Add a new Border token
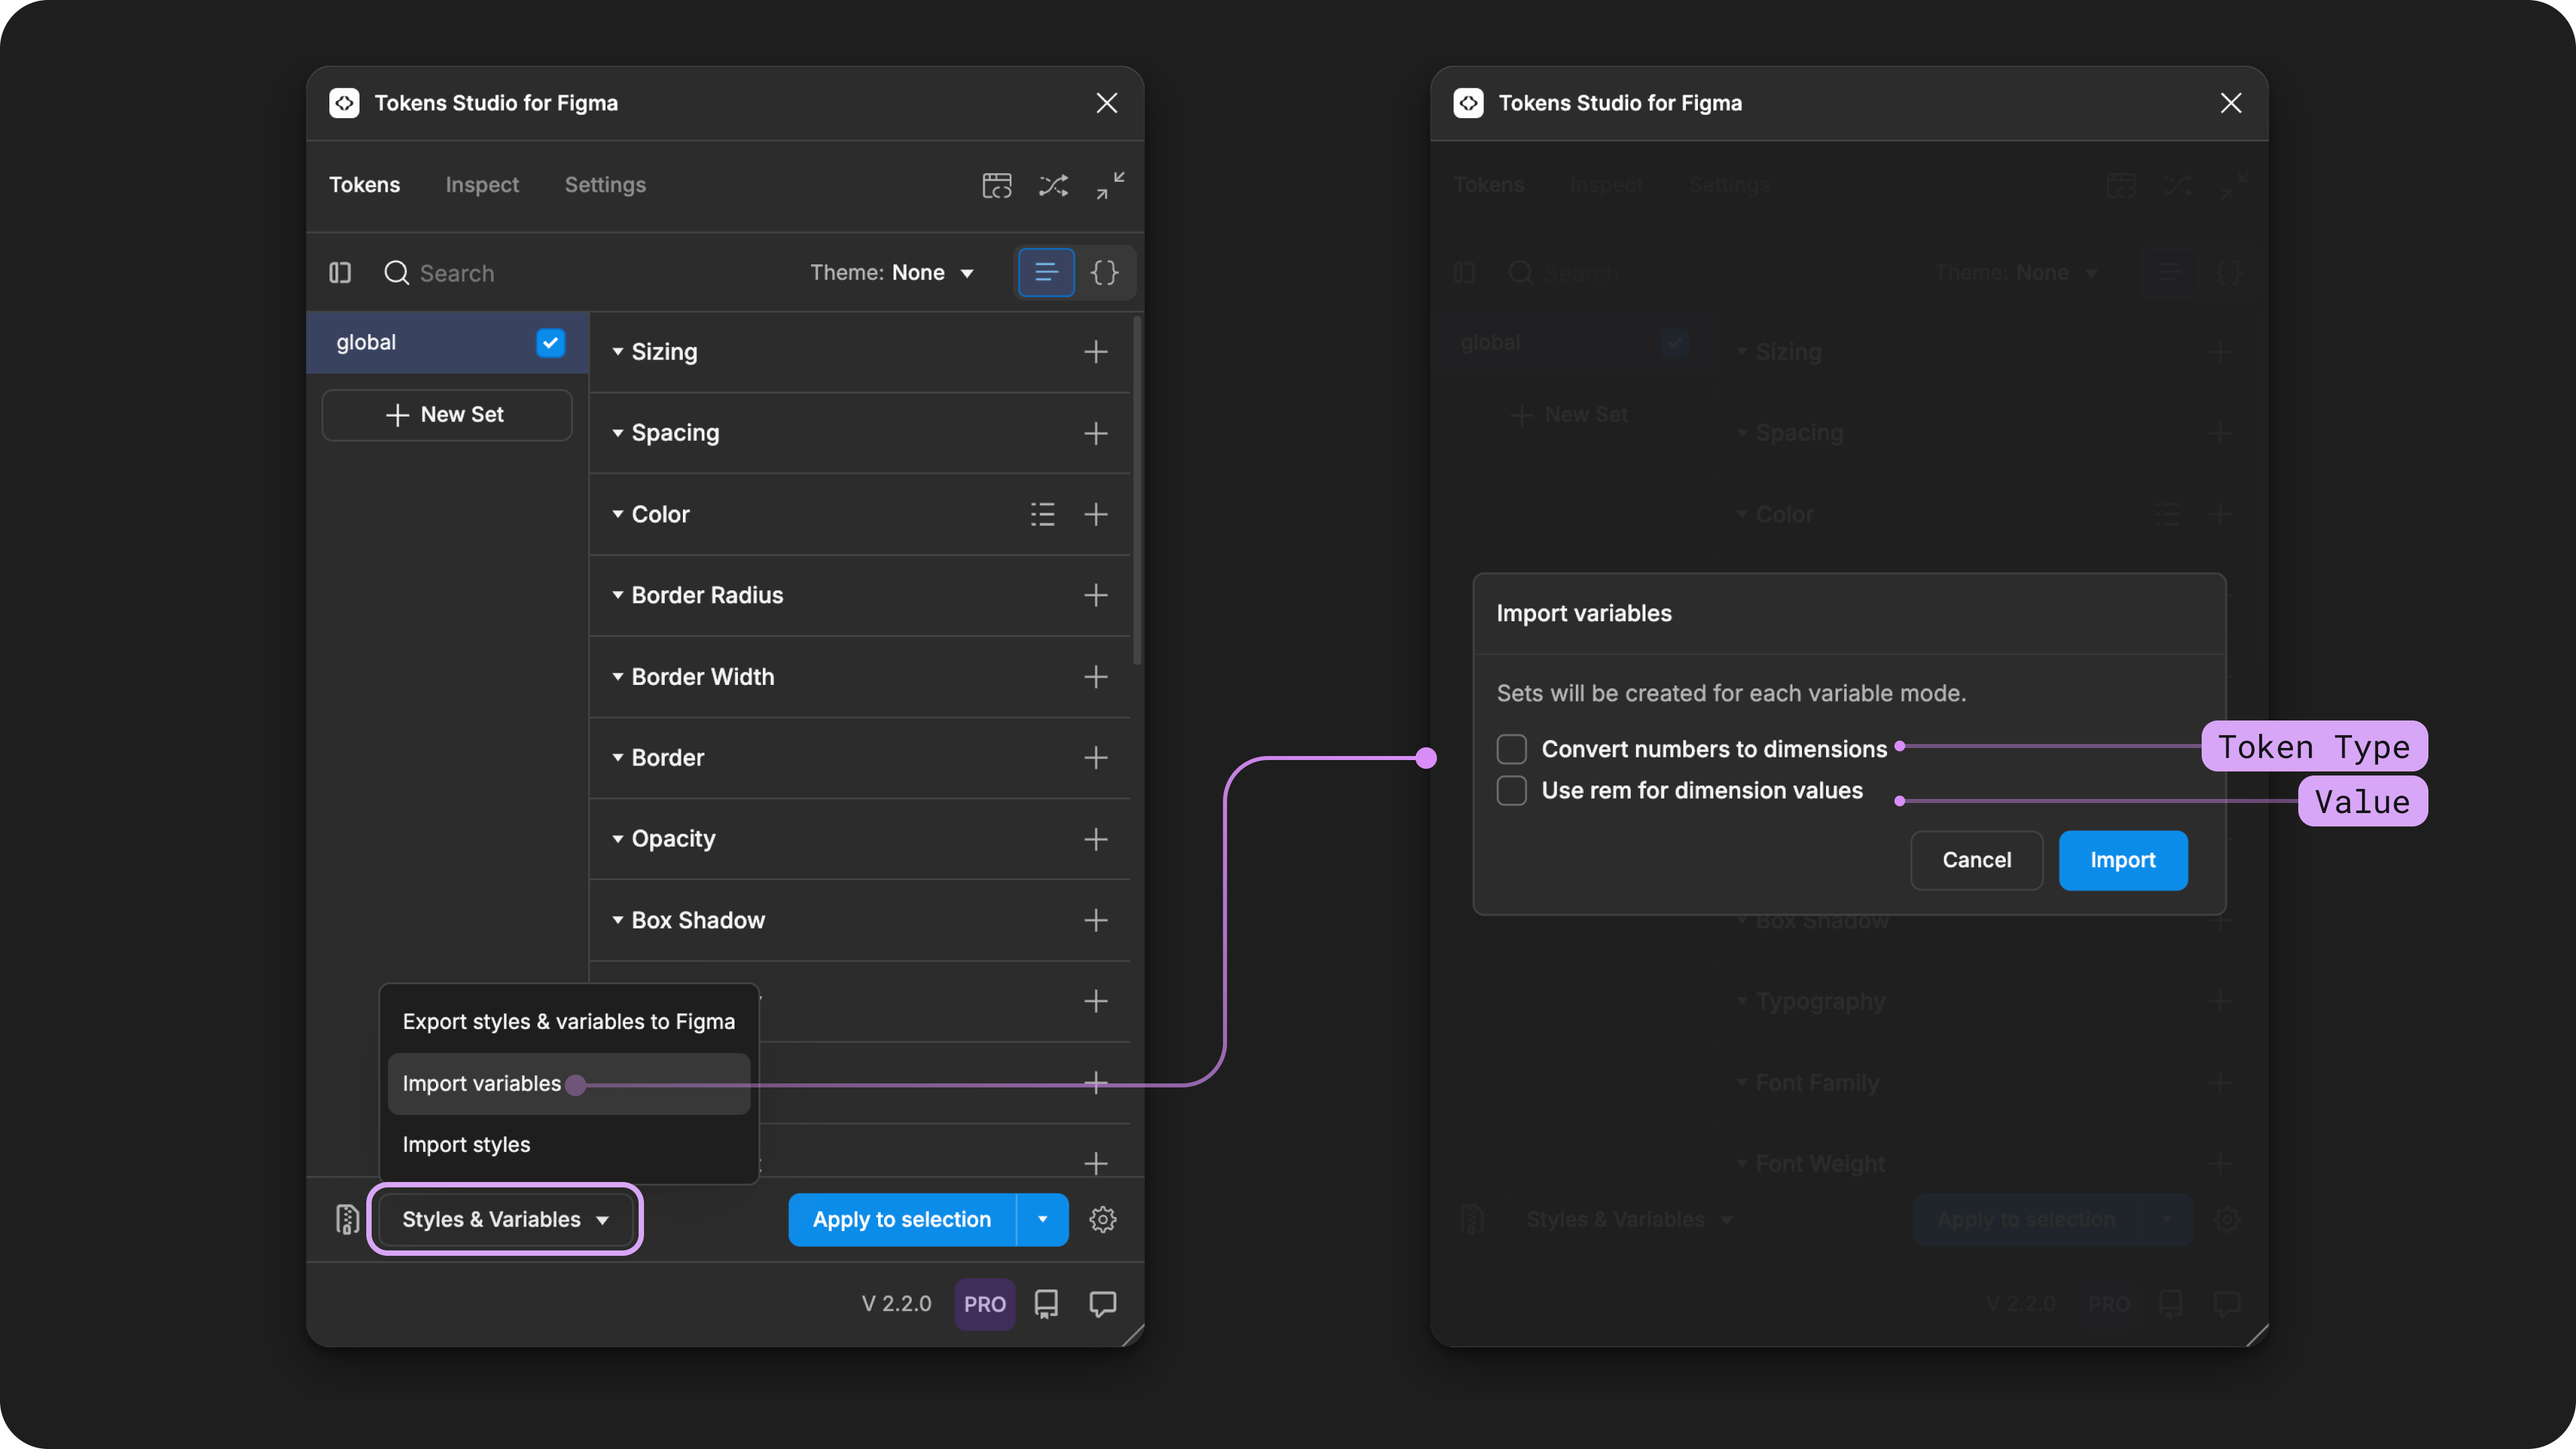 [x=1096, y=758]
